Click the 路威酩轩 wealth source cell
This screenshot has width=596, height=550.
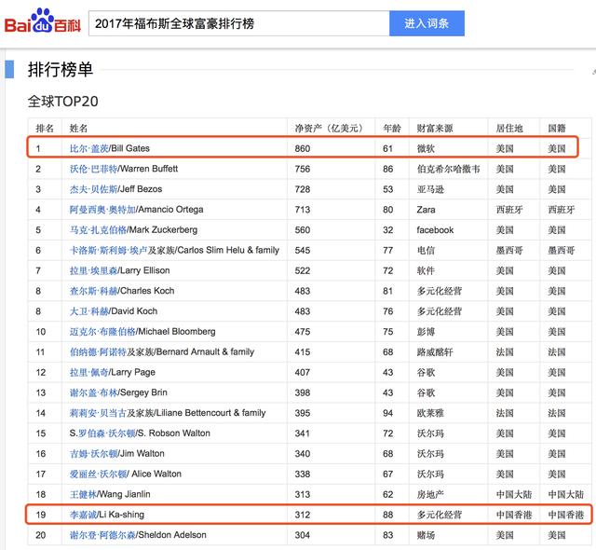coord(435,351)
